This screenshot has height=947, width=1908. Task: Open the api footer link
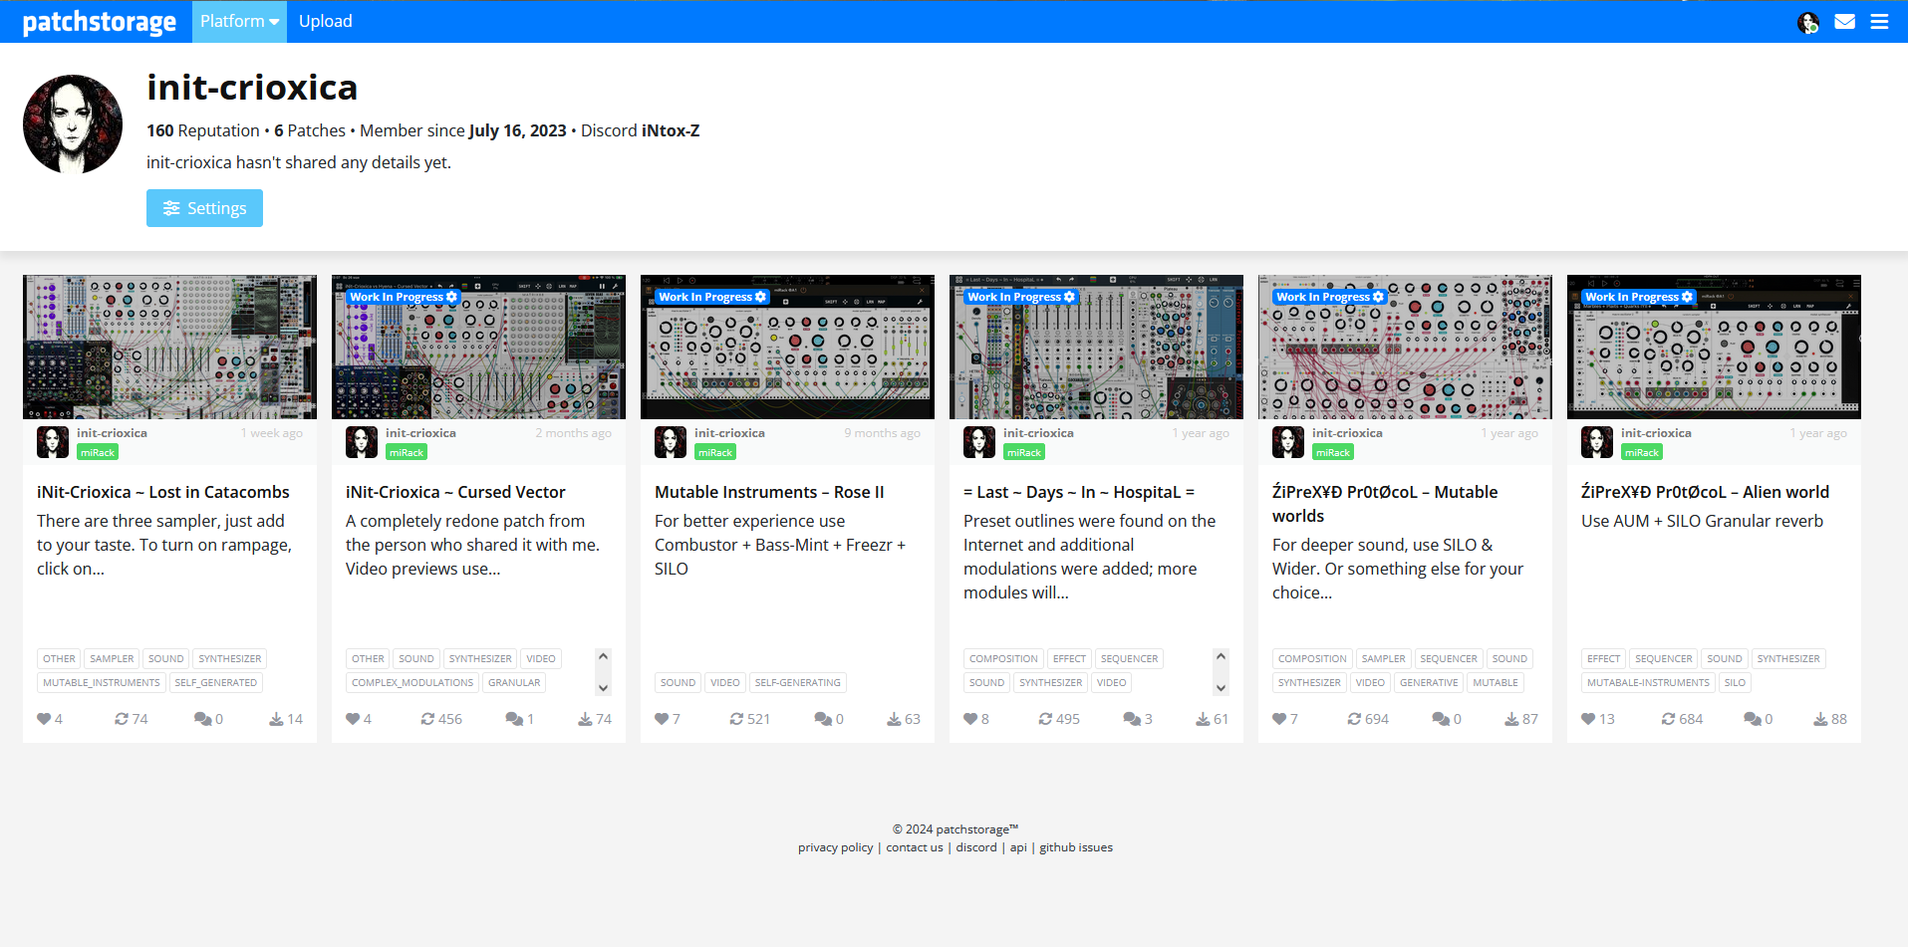(1018, 847)
